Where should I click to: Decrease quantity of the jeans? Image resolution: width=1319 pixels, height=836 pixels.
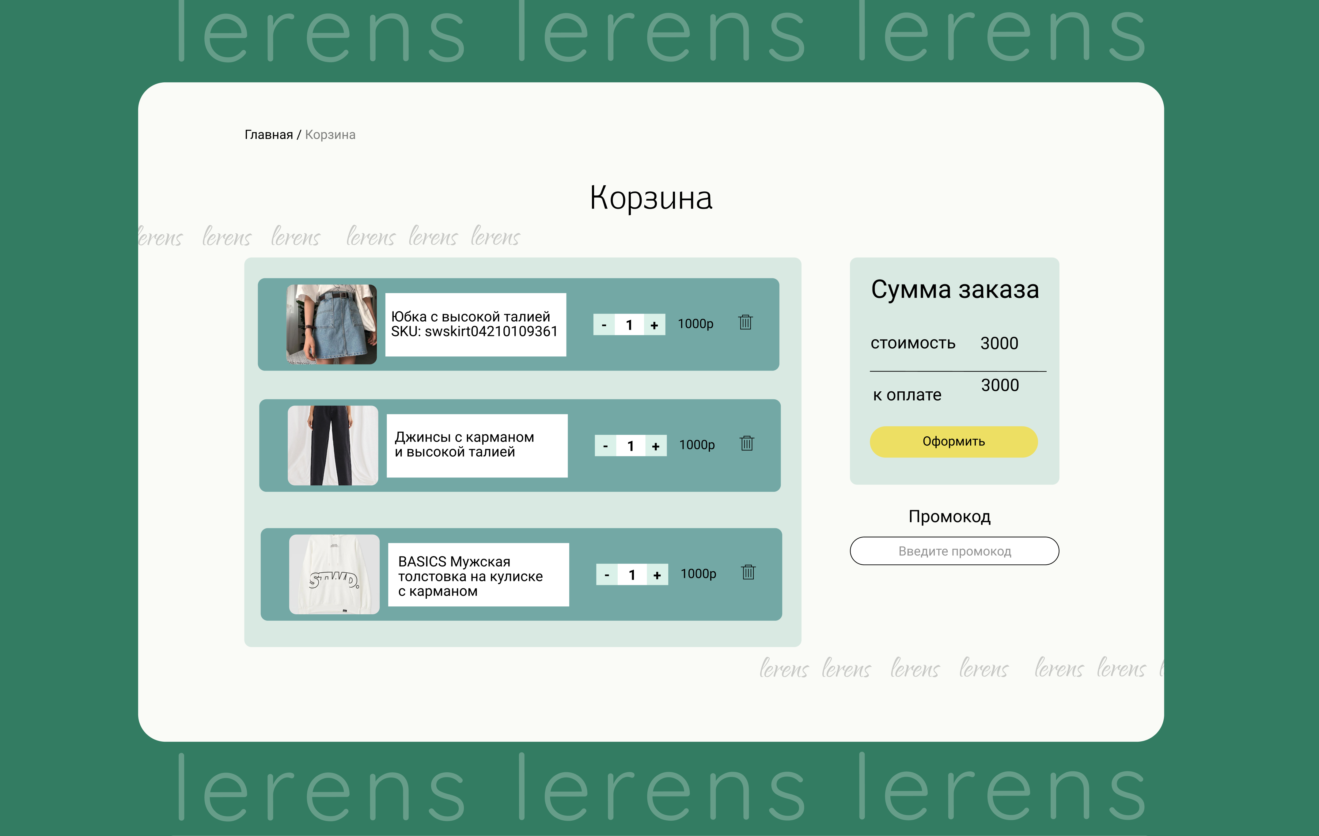pyautogui.click(x=605, y=446)
